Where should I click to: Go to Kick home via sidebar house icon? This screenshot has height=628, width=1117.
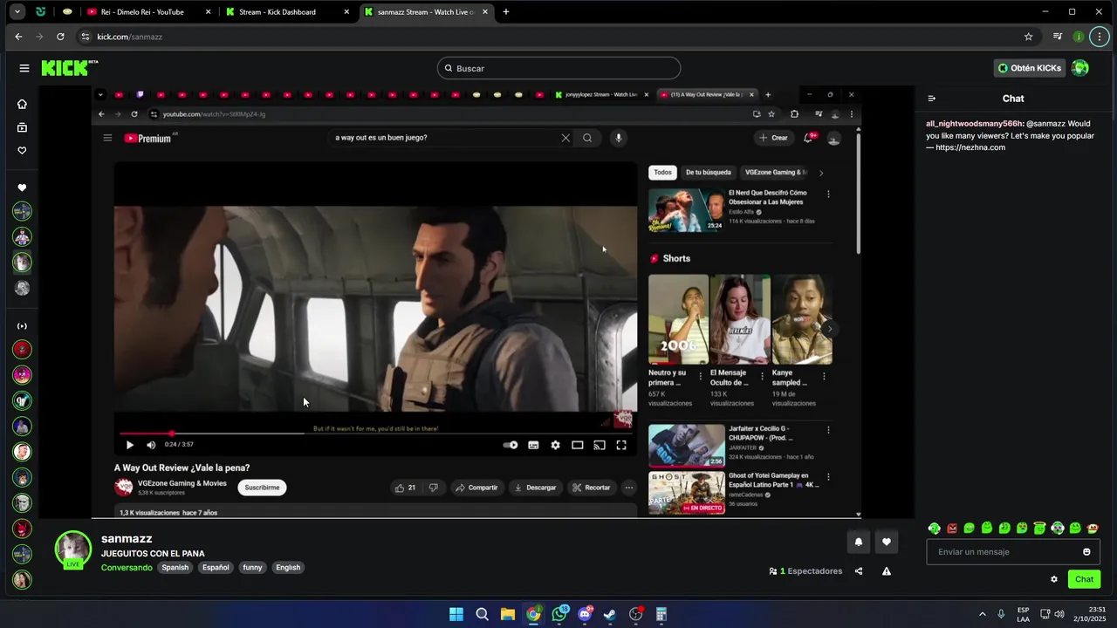22,104
